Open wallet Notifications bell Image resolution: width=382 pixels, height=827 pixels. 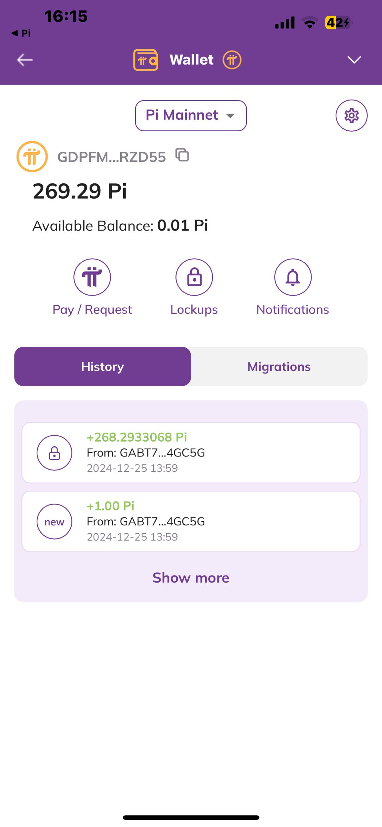[293, 277]
